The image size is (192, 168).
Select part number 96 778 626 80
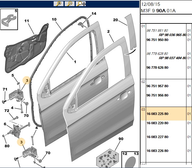click(x=157, y=68)
